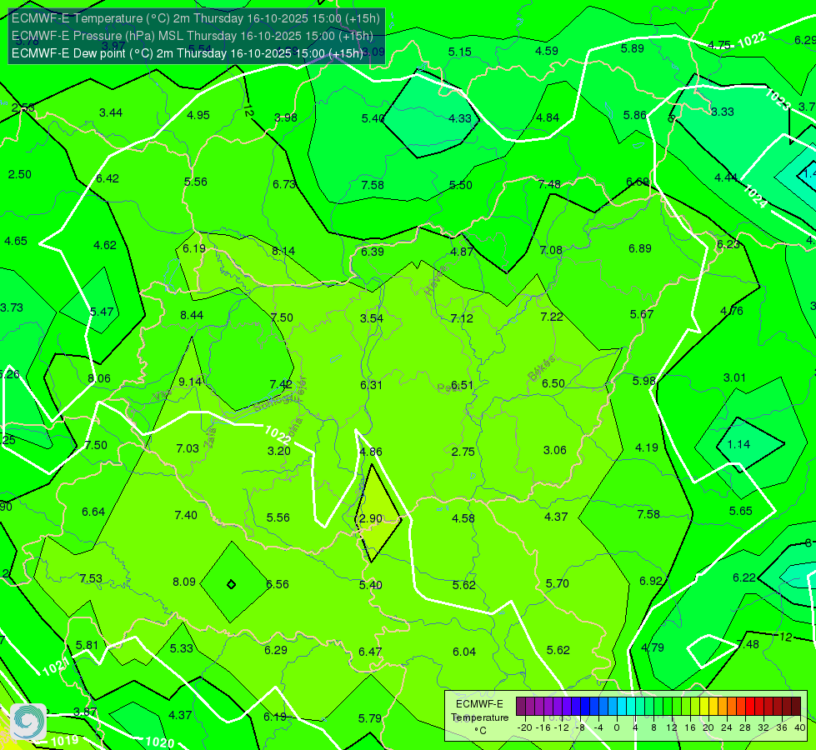
Task: Click the 6.51 value near Pest
Action: (x=462, y=385)
